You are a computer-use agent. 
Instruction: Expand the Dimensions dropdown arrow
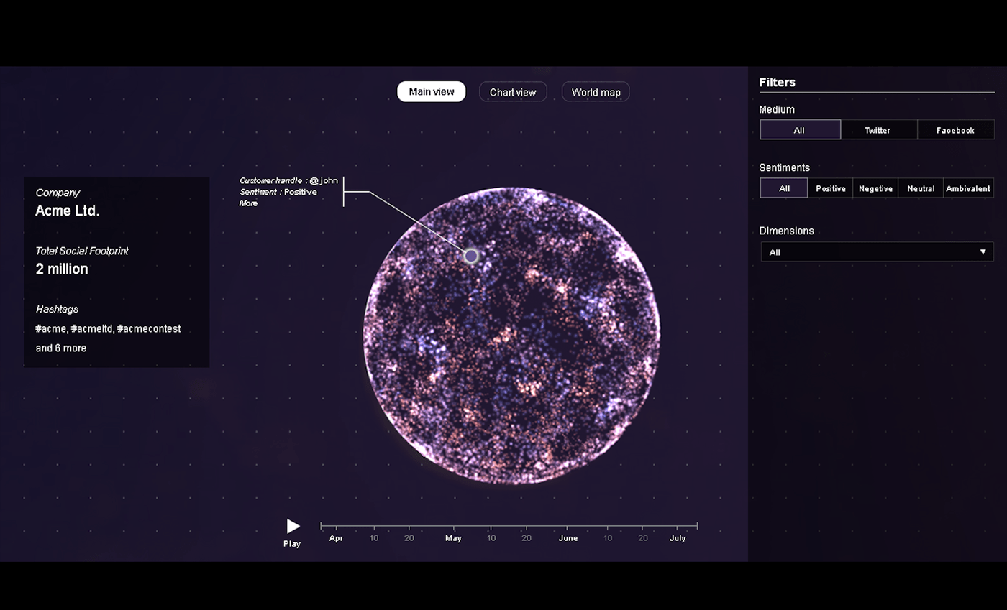click(983, 252)
